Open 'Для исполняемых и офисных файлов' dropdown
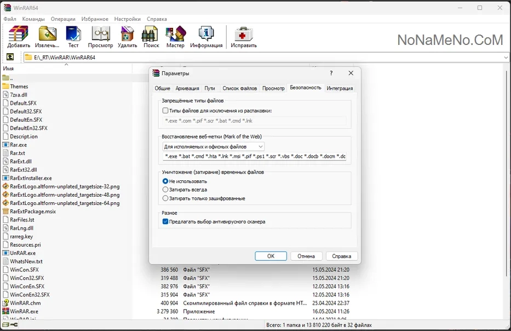511x331 pixels. [214, 147]
